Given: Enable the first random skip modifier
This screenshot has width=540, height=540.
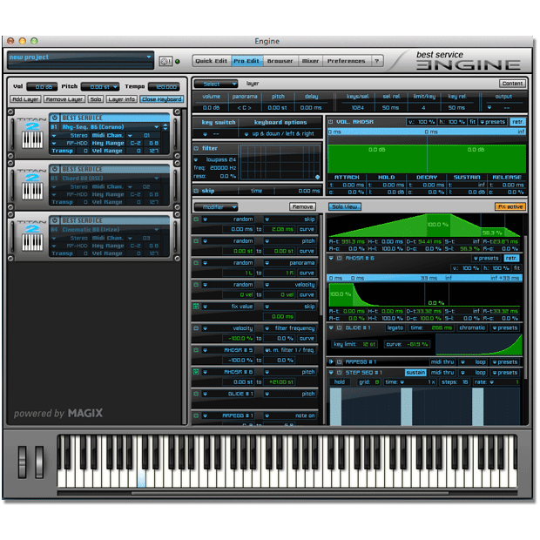Looking at the screenshot, I should point(197,220).
